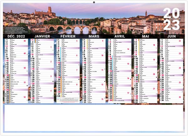
Task: Select week number 21 in Mai
Action: (x=154, y=89)
